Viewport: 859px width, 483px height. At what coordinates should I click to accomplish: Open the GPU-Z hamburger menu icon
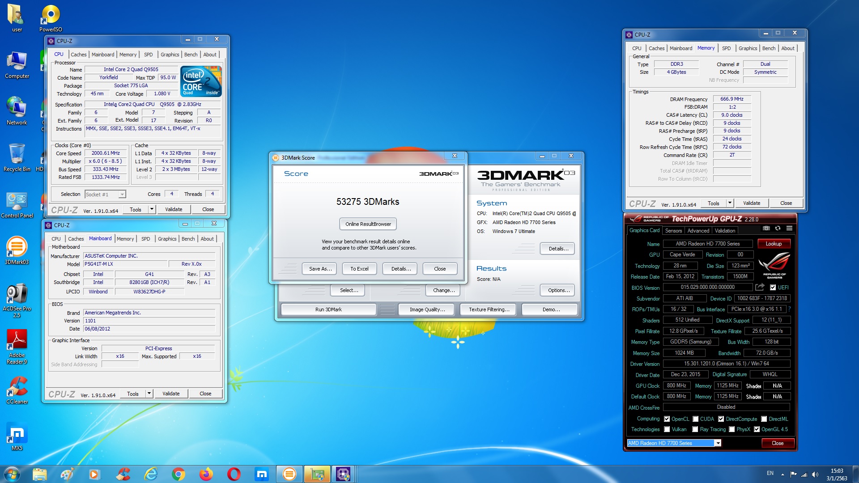(790, 229)
